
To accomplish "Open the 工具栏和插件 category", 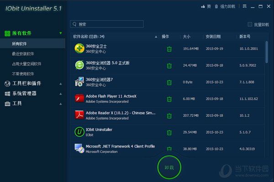I will pyautogui.click(x=27, y=83).
